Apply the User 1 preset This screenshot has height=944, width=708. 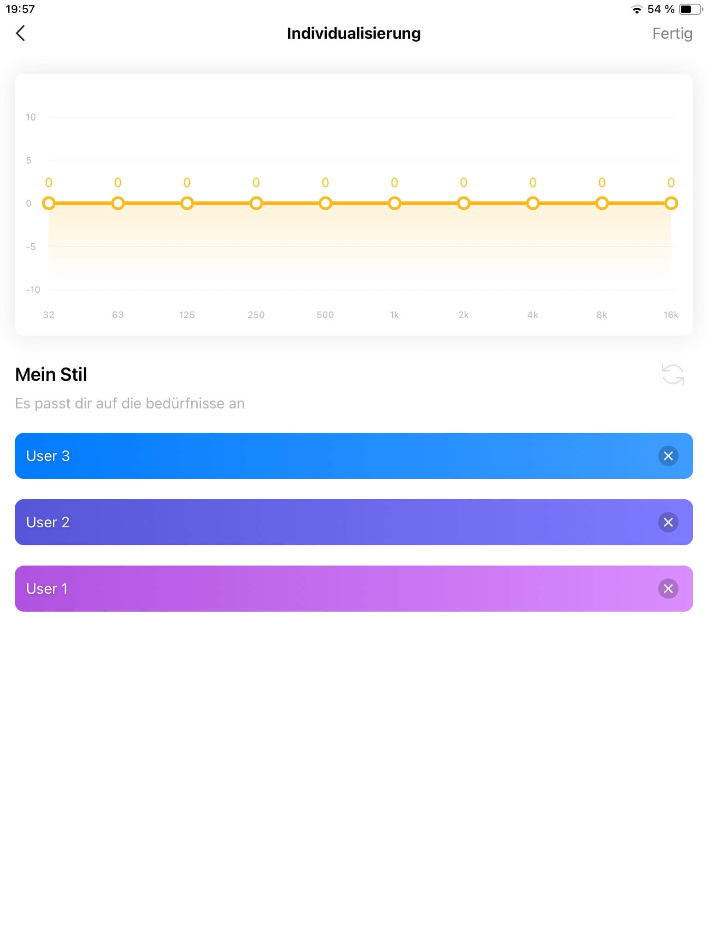323,589
